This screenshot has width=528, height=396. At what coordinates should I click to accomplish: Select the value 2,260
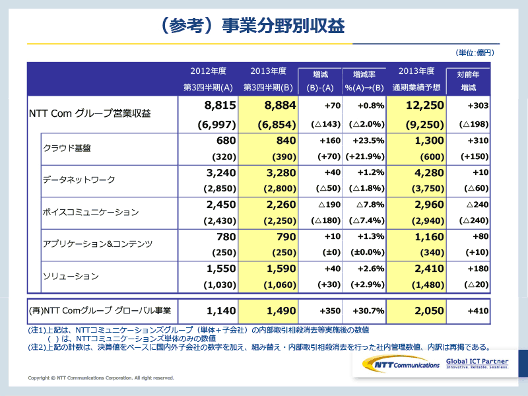pyautogui.click(x=281, y=205)
